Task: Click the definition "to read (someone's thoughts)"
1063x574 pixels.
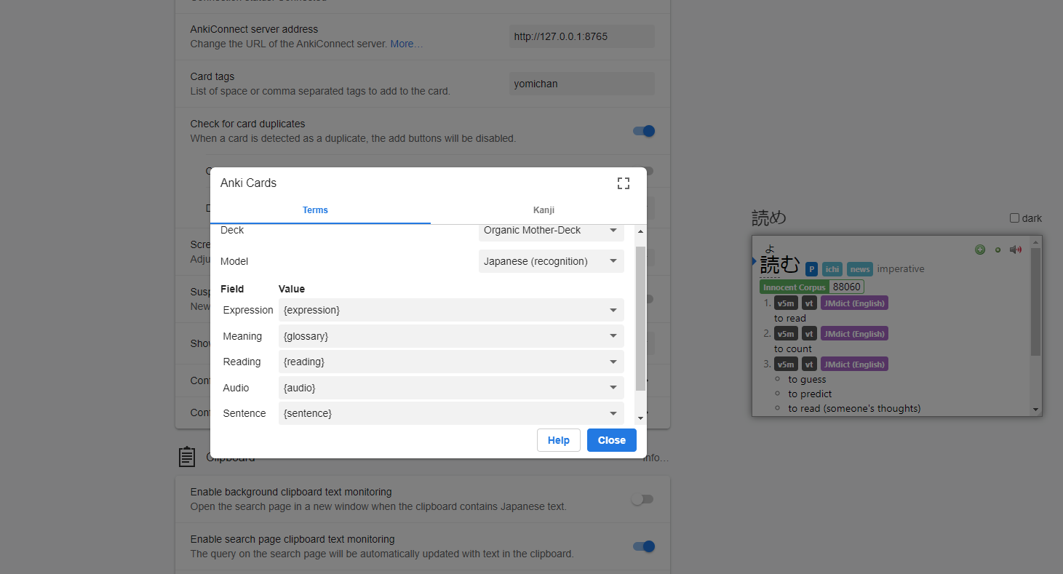Action: (854, 408)
